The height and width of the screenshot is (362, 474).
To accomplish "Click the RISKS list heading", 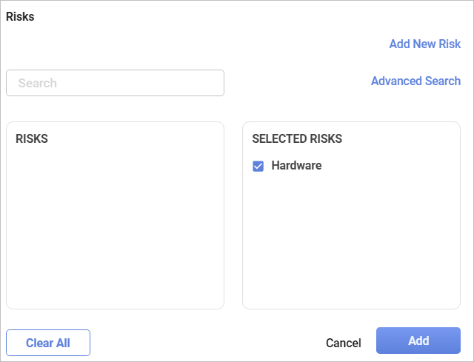I will tap(32, 138).
